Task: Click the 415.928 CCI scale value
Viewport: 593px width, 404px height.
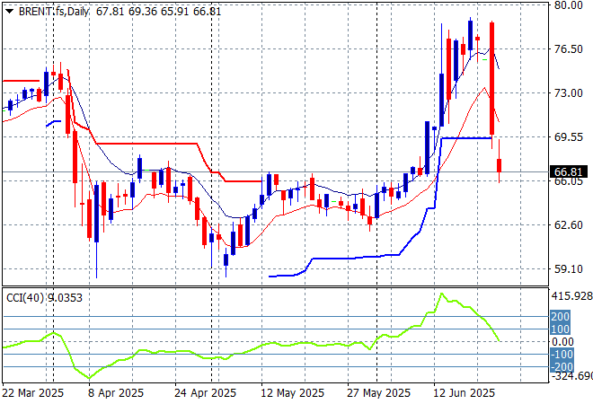Action: (571, 296)
